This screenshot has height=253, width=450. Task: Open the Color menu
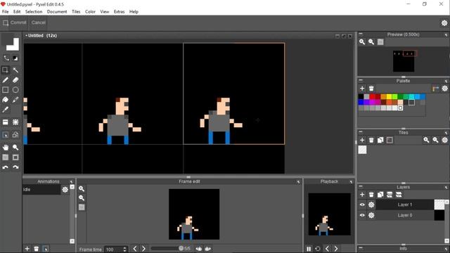coord(90,12)
